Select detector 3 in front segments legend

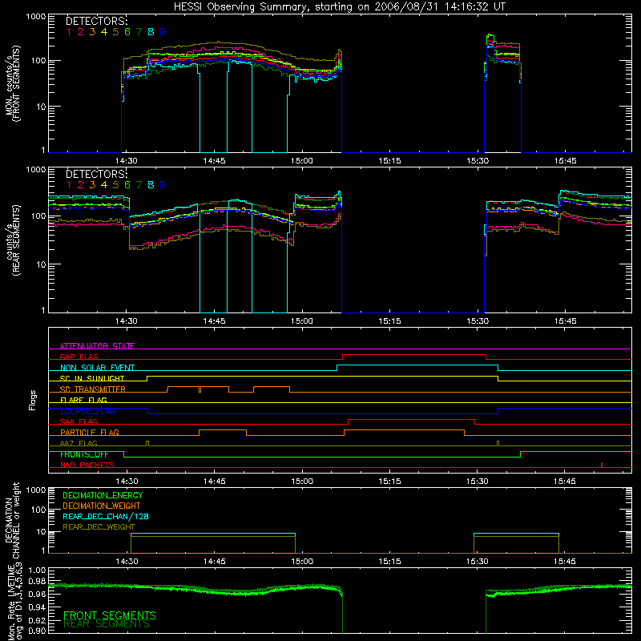[x=92, y=32]
